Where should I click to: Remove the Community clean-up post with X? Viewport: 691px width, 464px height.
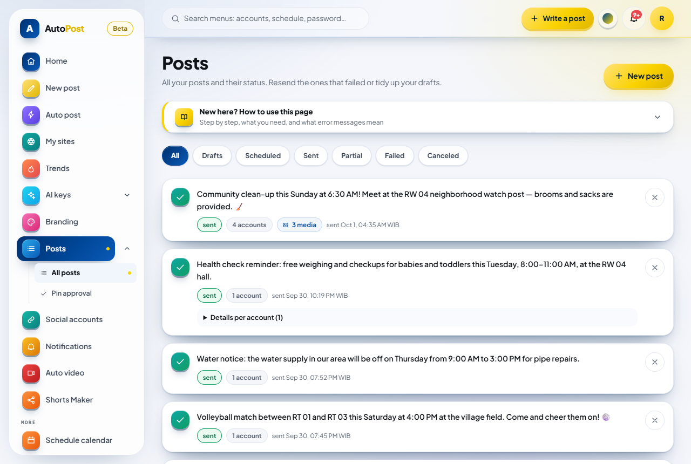[655, 197]
